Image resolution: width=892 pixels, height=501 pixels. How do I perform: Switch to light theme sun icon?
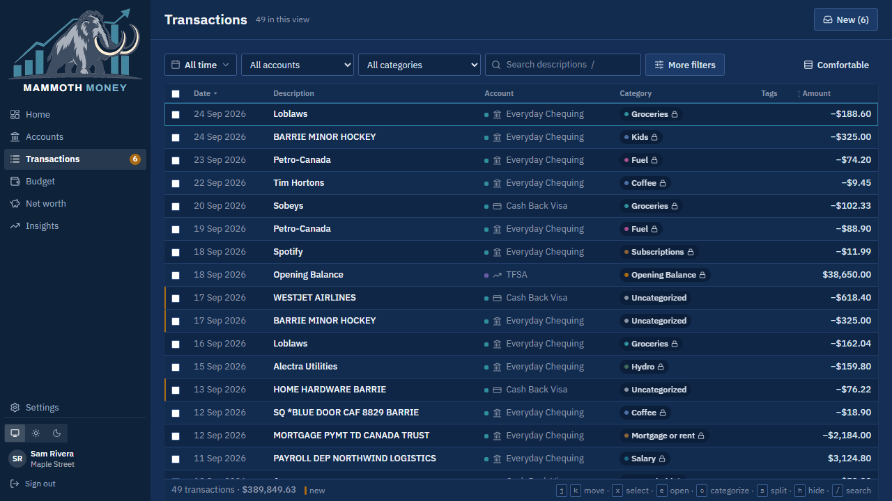coord(36,433)
